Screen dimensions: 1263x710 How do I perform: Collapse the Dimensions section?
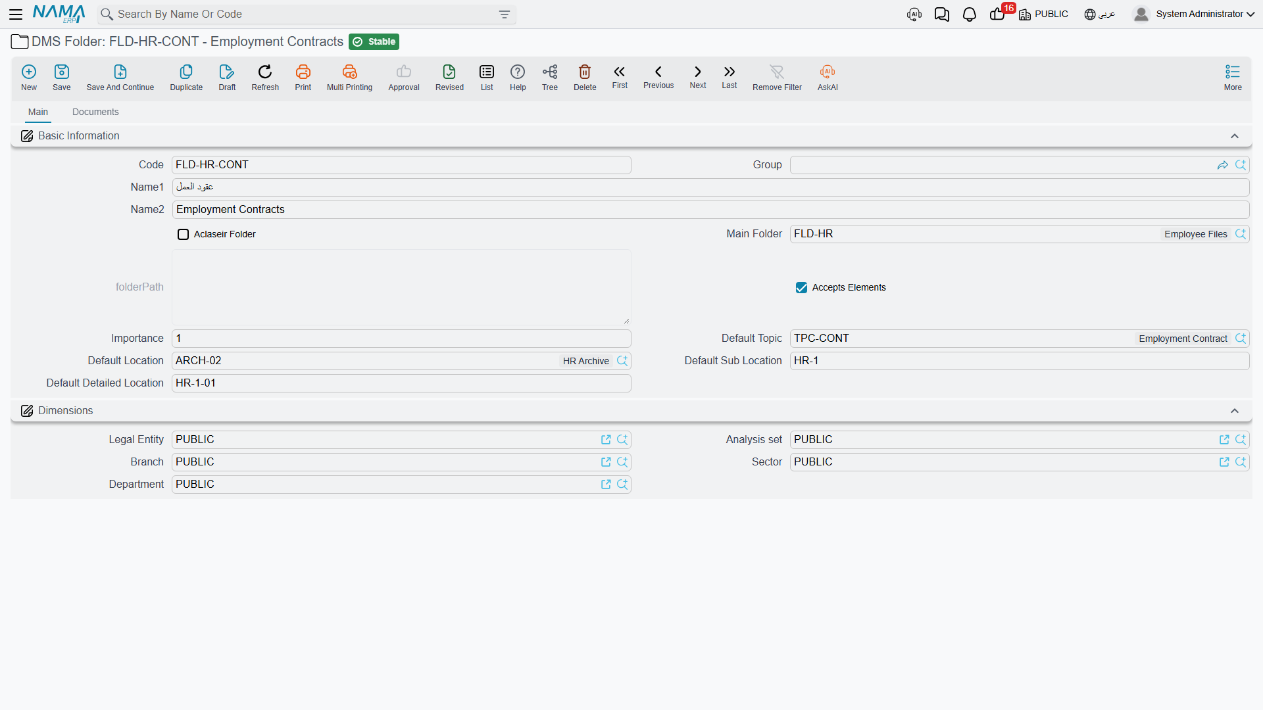tap(1235, 411)
